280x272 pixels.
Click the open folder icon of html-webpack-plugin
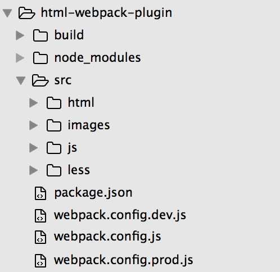tap(26, 13)
